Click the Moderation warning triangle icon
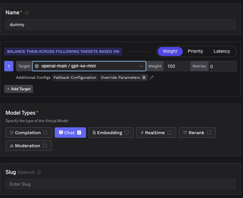The width and height of the screenshot is (243, 198). [x=12, y=146]
